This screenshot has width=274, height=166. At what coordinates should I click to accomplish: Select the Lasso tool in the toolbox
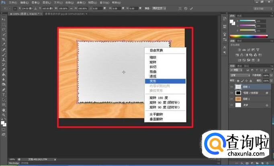4,29
